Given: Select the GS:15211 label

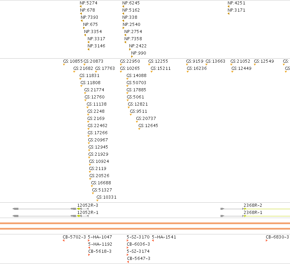Looking at the screenshot, I should point(161,68).
